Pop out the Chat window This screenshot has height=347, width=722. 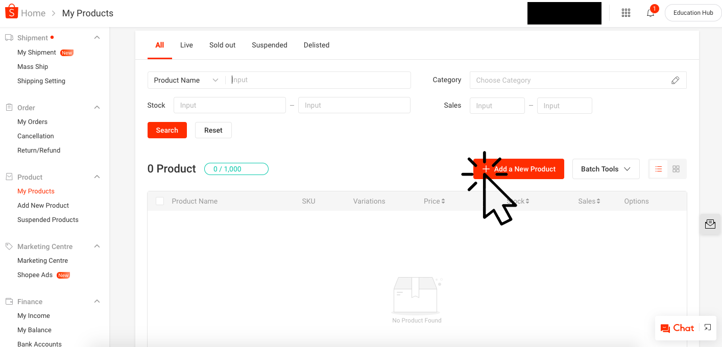[708, 328]
